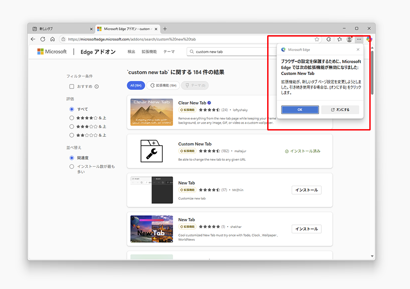Click the (24) review count
Screen dimensions: 410x289
point(224,110)
